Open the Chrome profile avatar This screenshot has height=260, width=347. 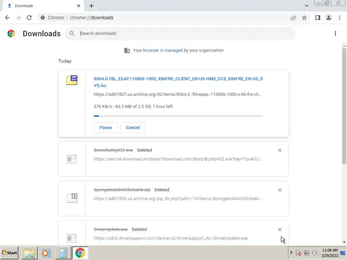pos(329,18)
